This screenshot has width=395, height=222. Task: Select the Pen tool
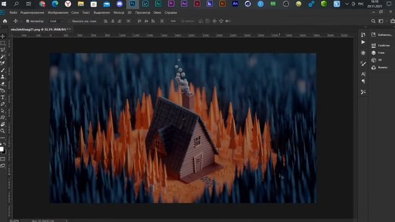(x=2, y=104)
